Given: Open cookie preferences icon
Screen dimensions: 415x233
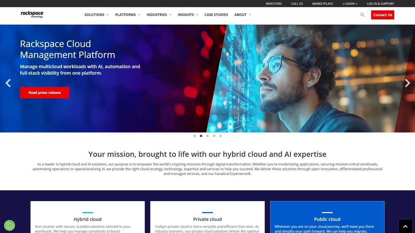Looking at the screenshot, I should point(10,226).
